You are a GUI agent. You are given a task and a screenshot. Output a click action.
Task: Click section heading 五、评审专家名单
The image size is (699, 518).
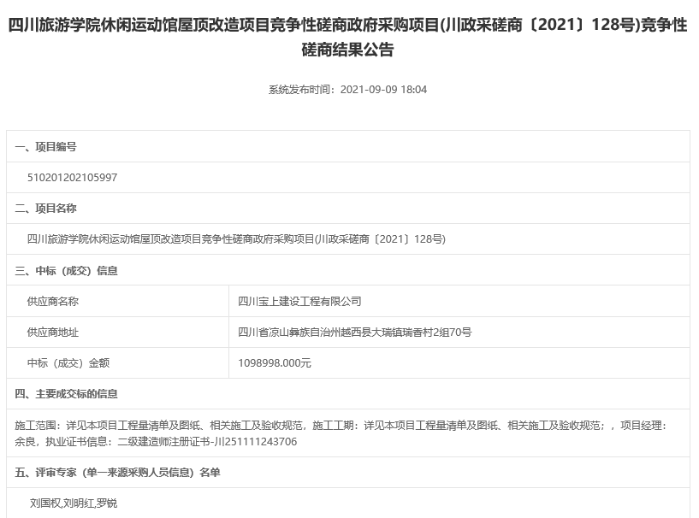tap(118, 472)
